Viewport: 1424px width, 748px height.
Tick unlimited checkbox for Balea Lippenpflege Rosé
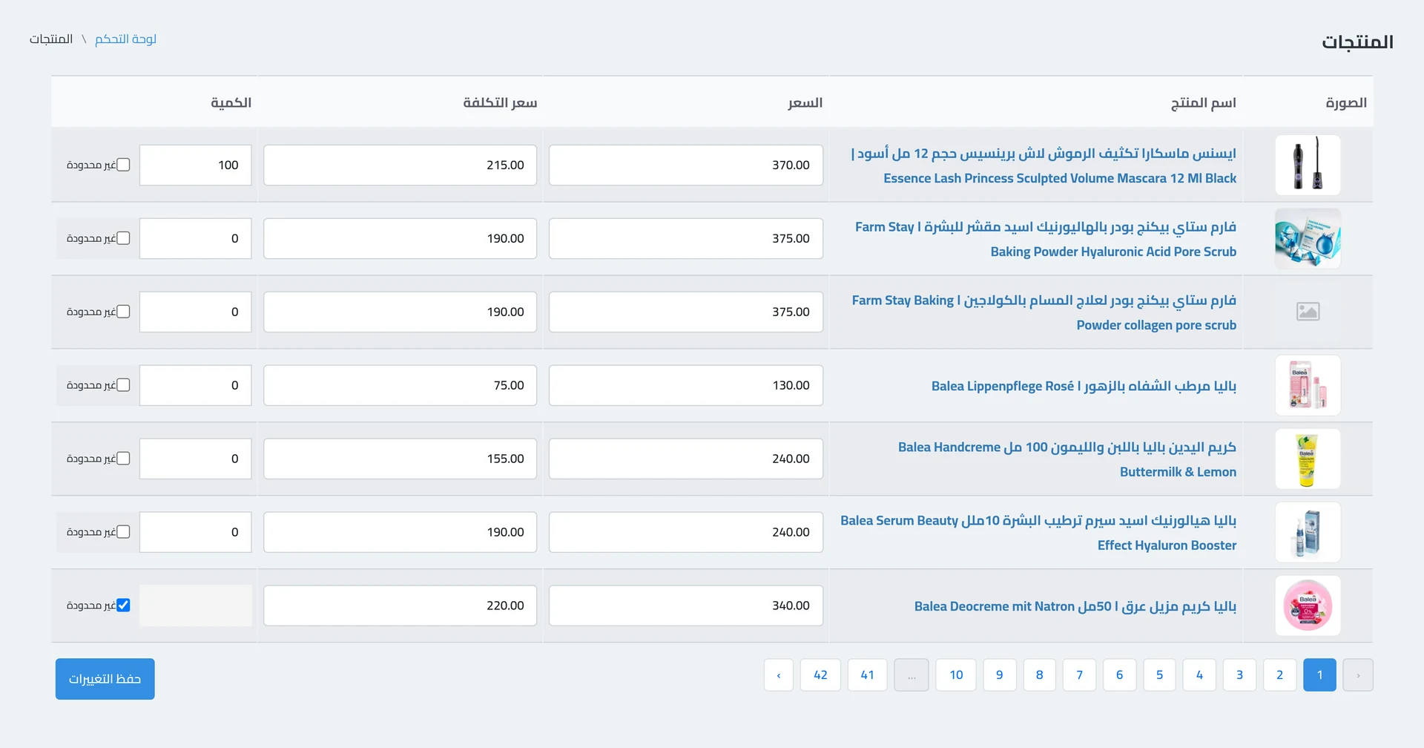[x=123, y=385]
